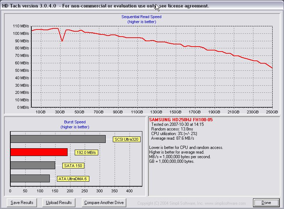Click the simplisoftware.com copyright text
The image size is (284, 209).
pyautogui.click(x=191, y=203)
